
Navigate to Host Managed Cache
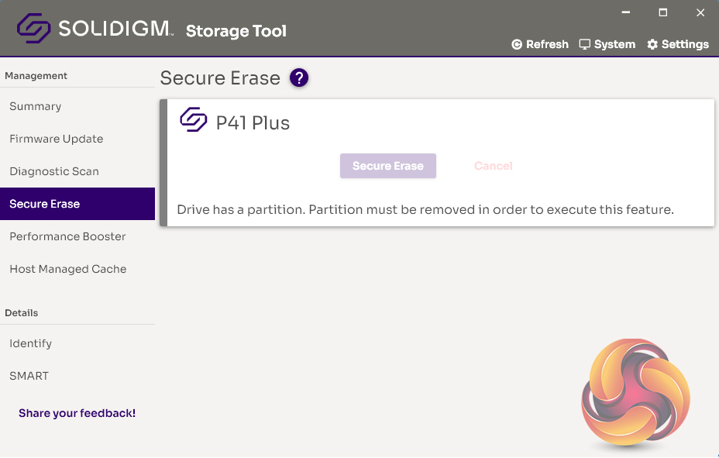click(68, 269)
